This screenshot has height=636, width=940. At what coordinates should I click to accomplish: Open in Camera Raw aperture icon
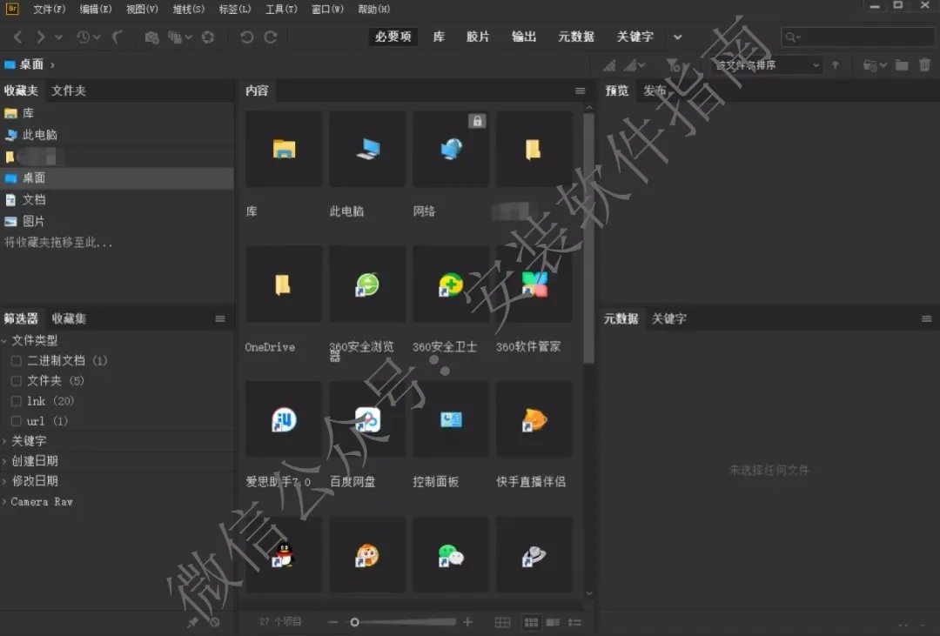[208, 37]
